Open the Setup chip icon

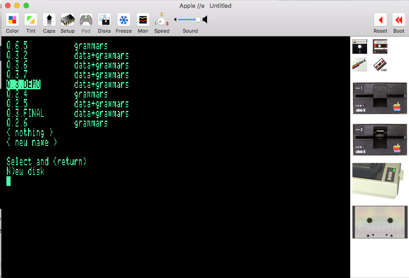[68, 20]
